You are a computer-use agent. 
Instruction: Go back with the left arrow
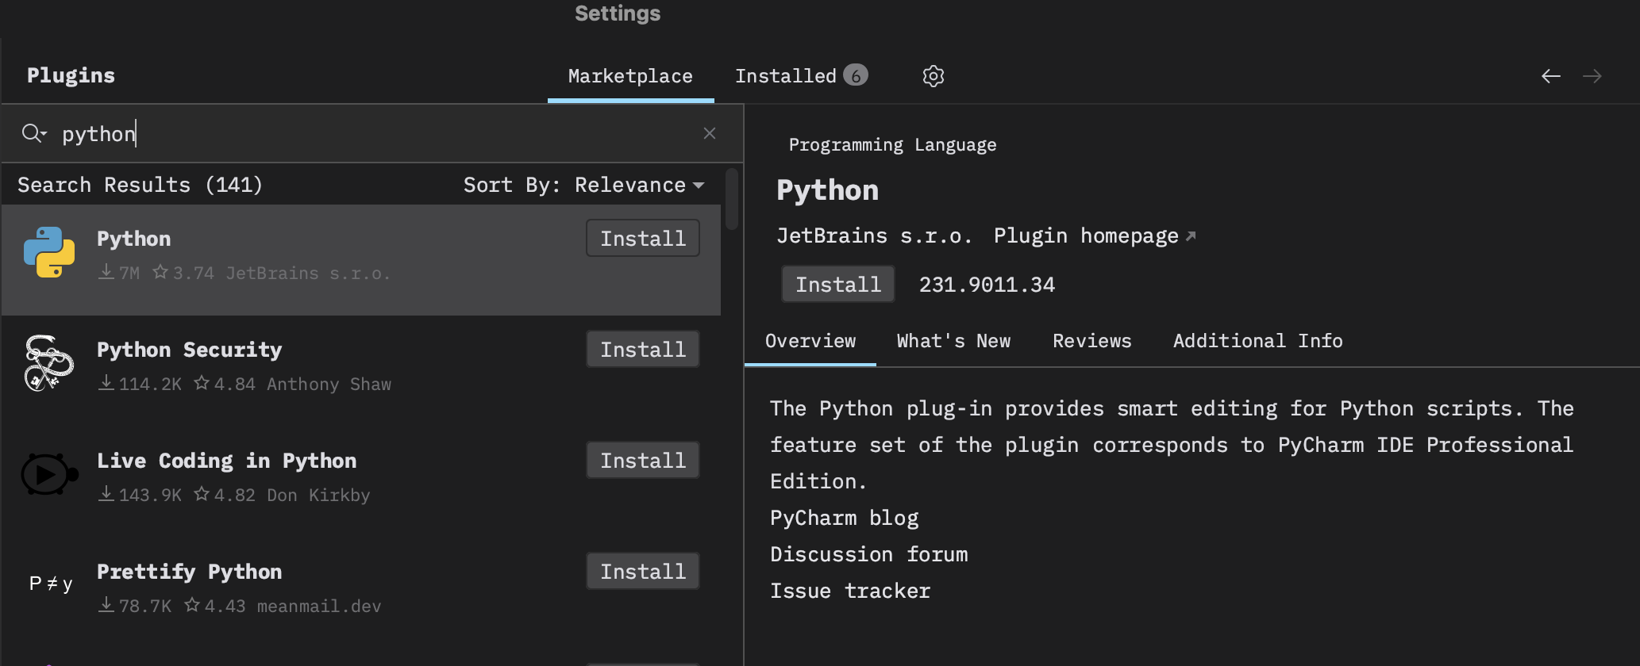(x=1550, y=76)
